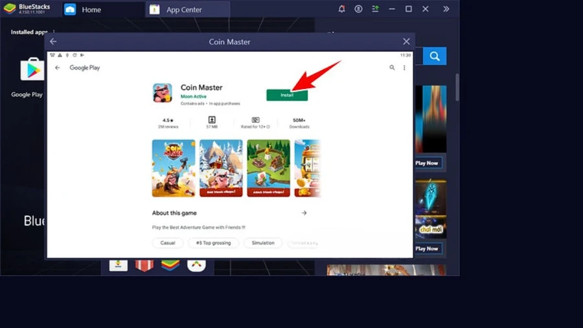Expand About this game arrow

304,213
